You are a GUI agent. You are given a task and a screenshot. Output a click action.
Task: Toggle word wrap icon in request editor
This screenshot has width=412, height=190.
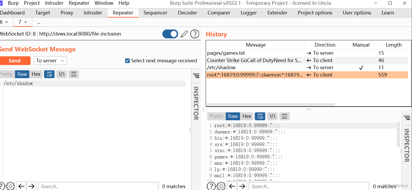pos(49,74)
